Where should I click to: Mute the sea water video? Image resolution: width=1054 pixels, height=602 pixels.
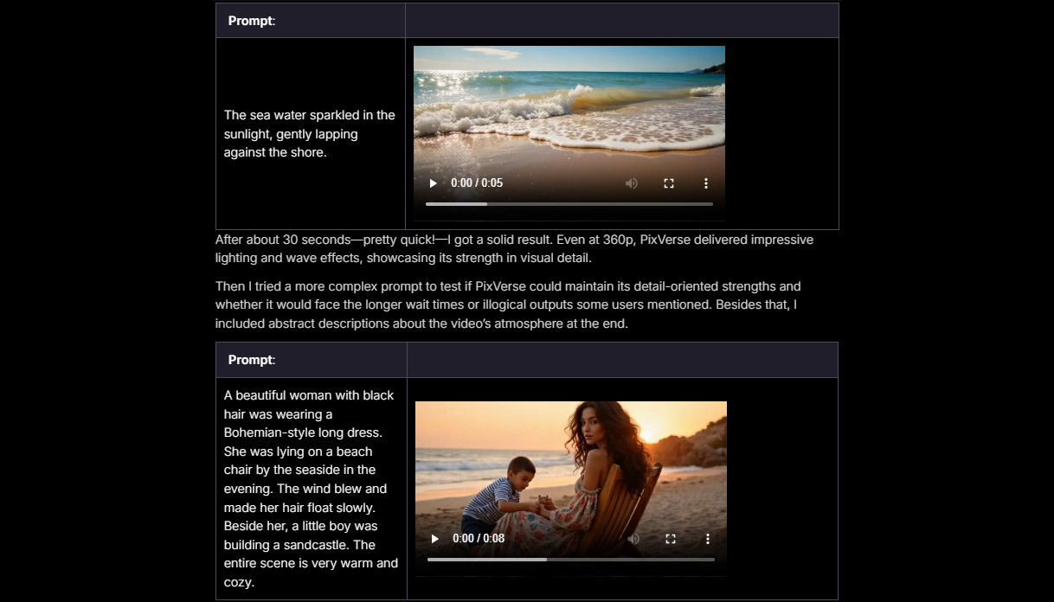pyautogui.click(x=632, y=183)
